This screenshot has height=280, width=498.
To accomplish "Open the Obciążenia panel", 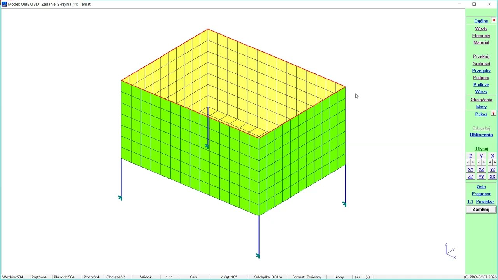I will [481, 100].
